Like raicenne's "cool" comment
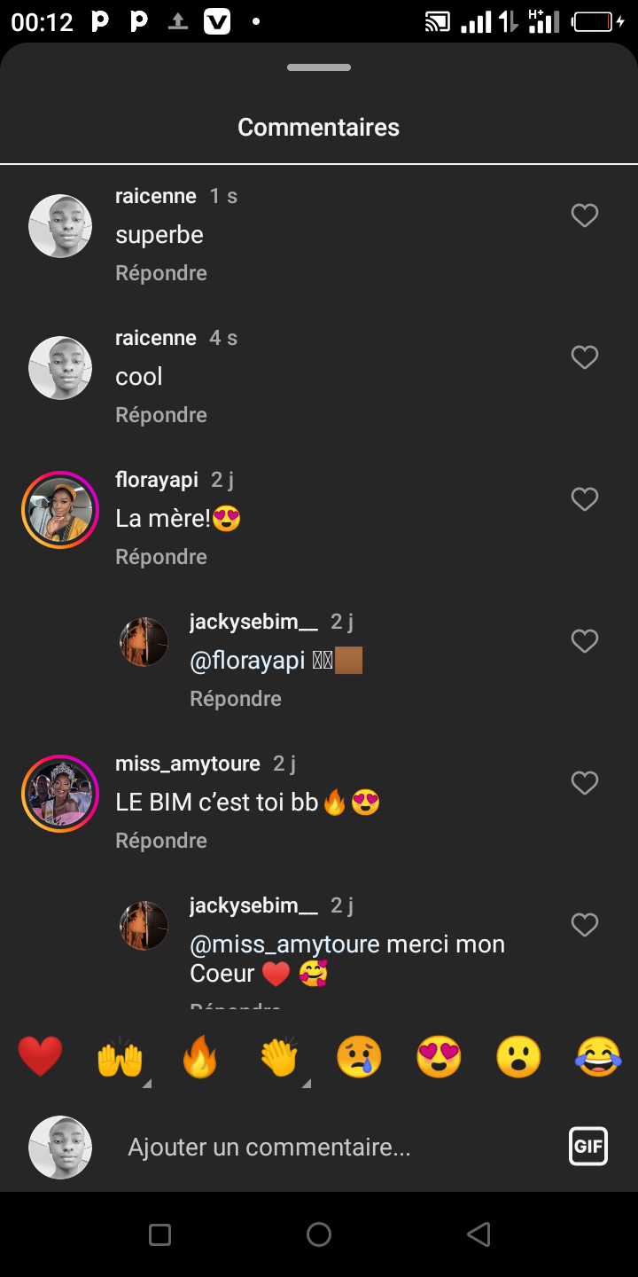 coord(585,357)
